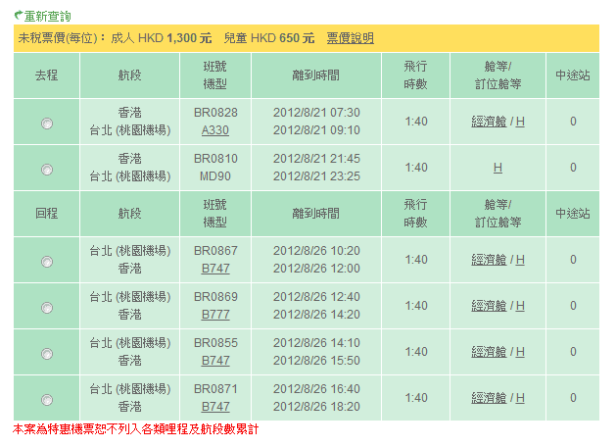Image resolution: width=616 pixels, height=447 pixels.
Task: Click 經濟艙 cabin class link for BR0828
Action: click(x=489, y=122)
